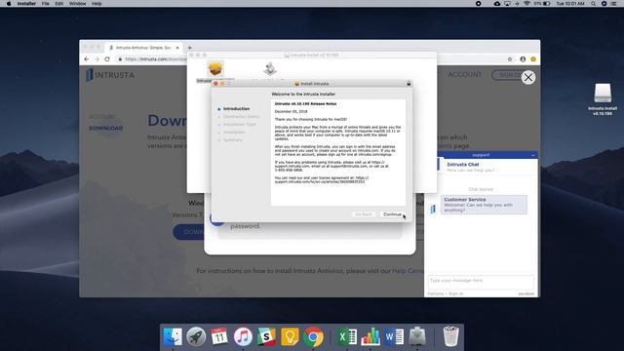Open Slack from the dock

tap(266, 337)
